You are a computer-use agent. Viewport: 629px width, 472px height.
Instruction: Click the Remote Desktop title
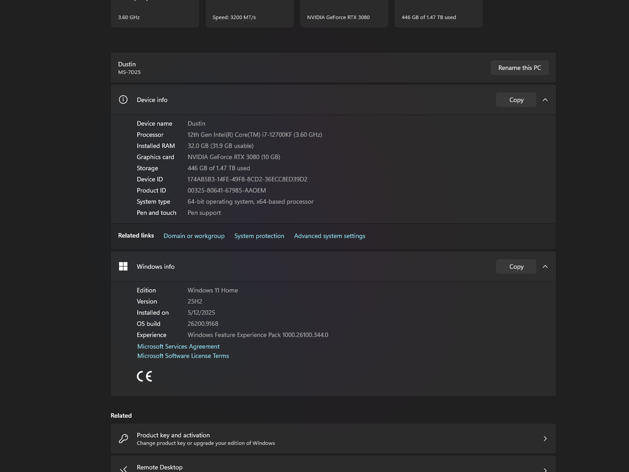coord(160,467)
